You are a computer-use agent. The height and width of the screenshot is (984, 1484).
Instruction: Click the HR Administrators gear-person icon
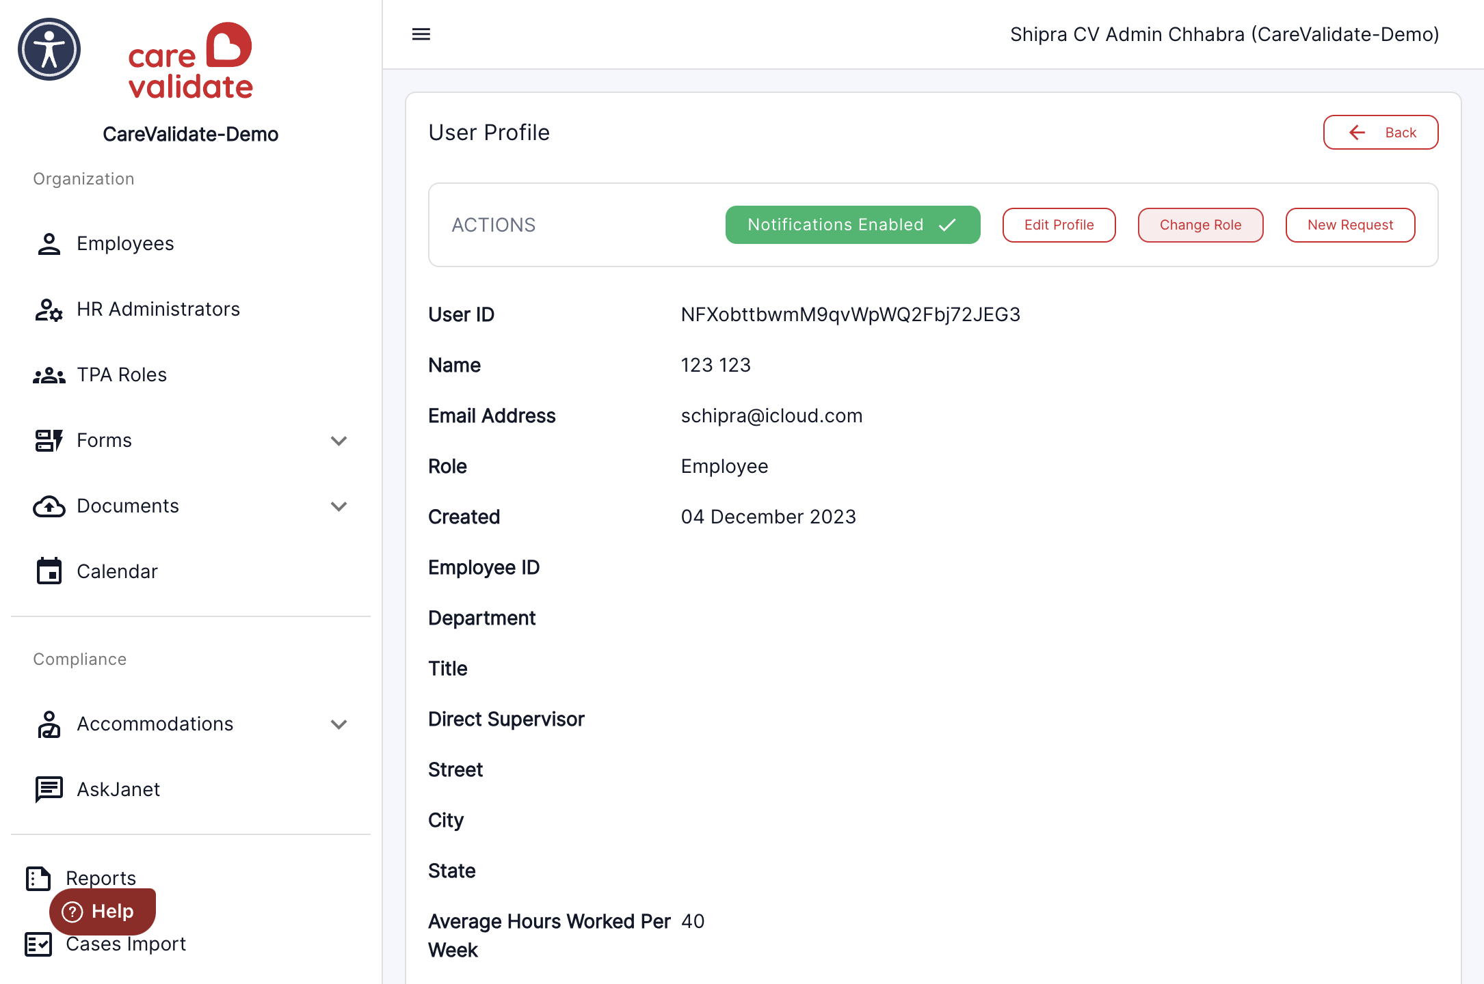coord(49,310)
